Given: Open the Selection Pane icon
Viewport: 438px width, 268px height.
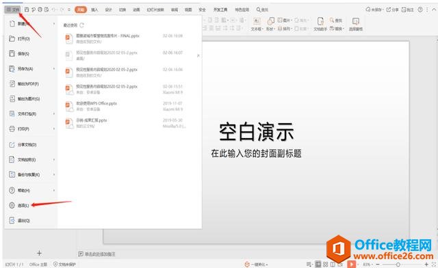Looking at the screenshot, I should tap(356, 21).
